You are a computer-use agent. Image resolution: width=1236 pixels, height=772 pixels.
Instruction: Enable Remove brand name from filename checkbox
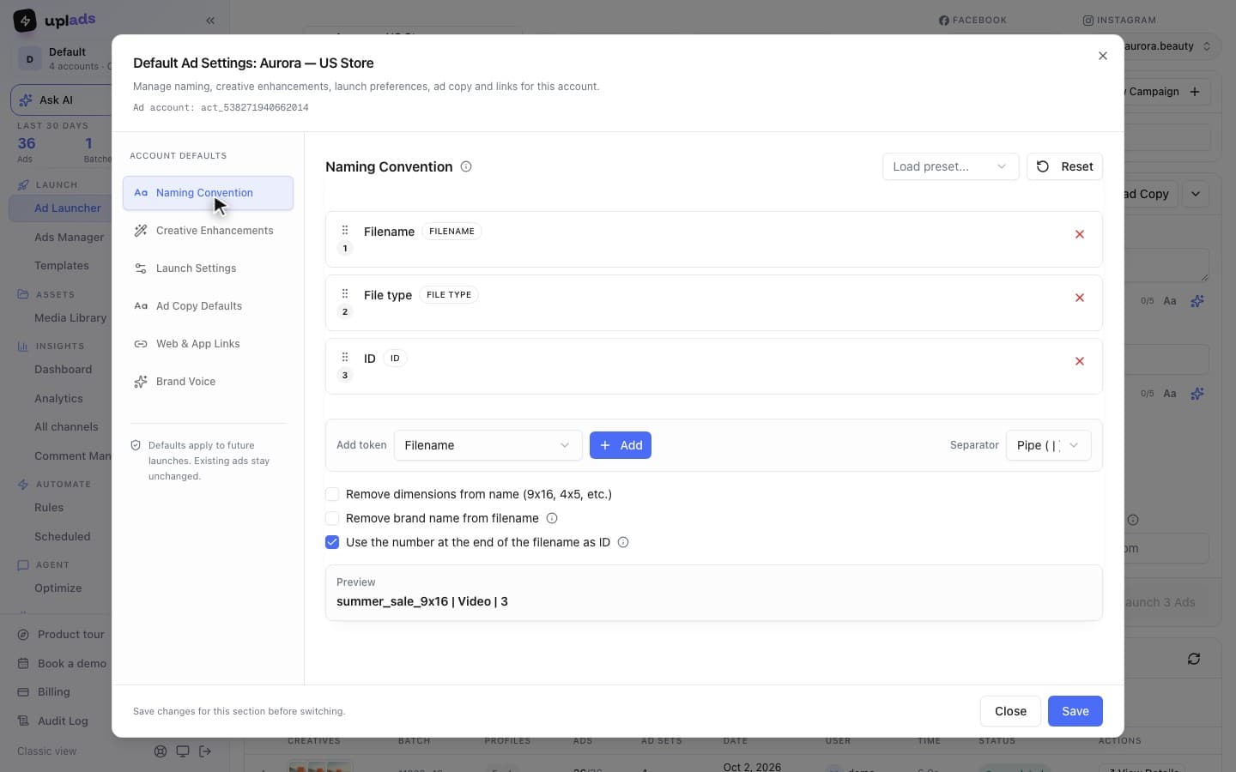pos(332,518)
